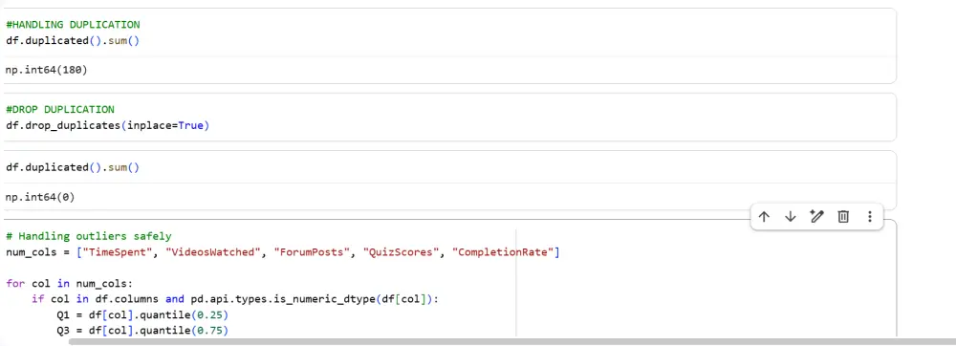Click the '#DROP DUPLICATION' comment
Screen dimensions: 956x346
tap(59, 110)
